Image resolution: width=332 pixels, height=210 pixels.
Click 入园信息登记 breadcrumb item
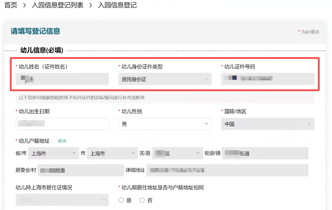click(117, 5)
